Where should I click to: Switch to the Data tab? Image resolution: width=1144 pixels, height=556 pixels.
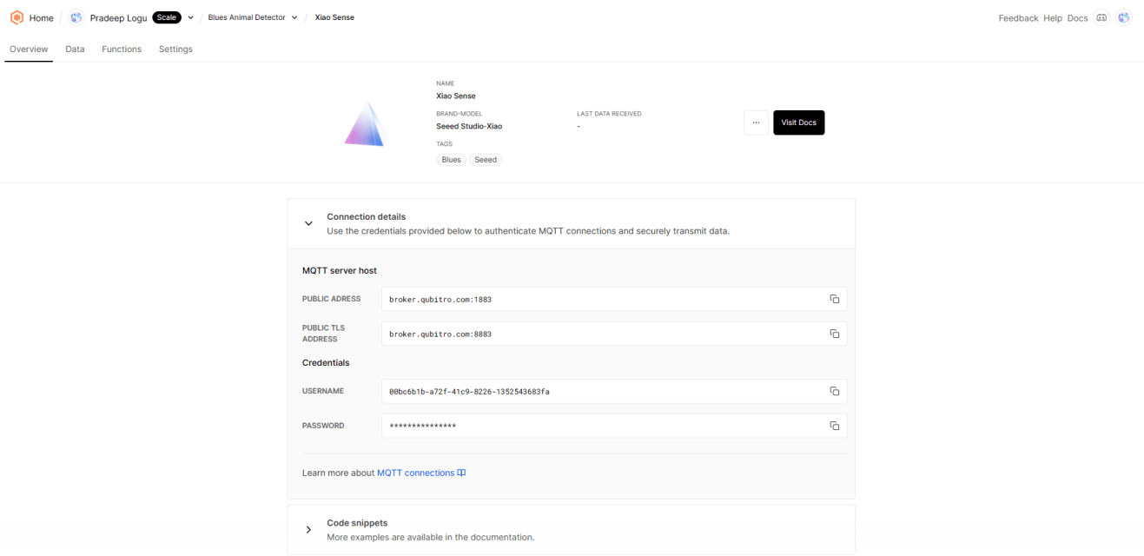[75, 49]
